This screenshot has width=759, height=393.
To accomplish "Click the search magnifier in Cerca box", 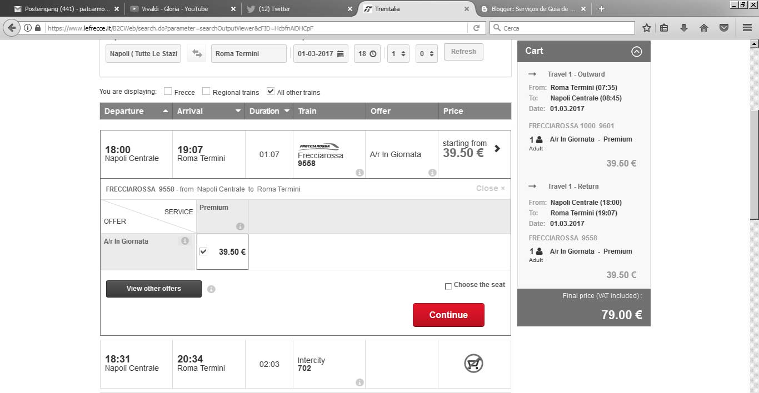I will tap(496, 28).
